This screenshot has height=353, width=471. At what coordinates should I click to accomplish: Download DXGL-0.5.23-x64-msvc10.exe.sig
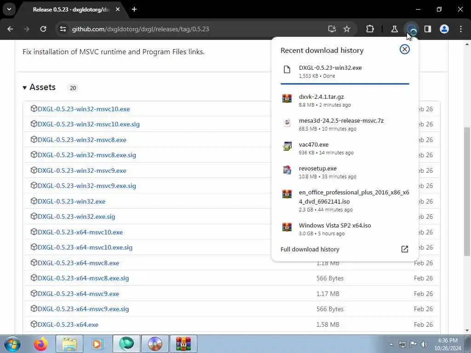85,248
